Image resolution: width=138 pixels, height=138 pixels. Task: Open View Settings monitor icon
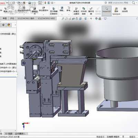[x=105, y=19]
